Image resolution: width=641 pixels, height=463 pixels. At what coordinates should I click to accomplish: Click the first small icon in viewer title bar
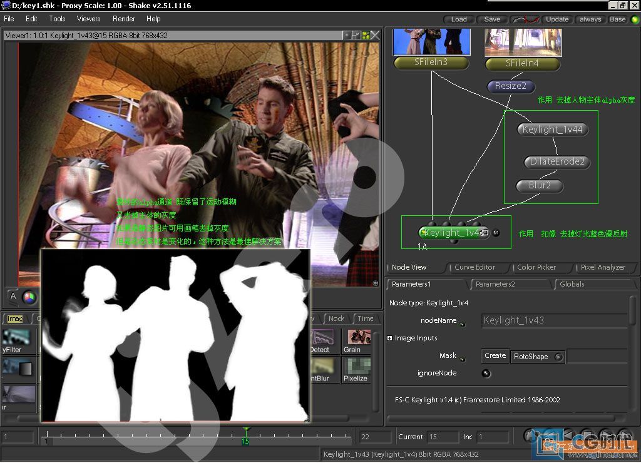[x=347, y=36]
